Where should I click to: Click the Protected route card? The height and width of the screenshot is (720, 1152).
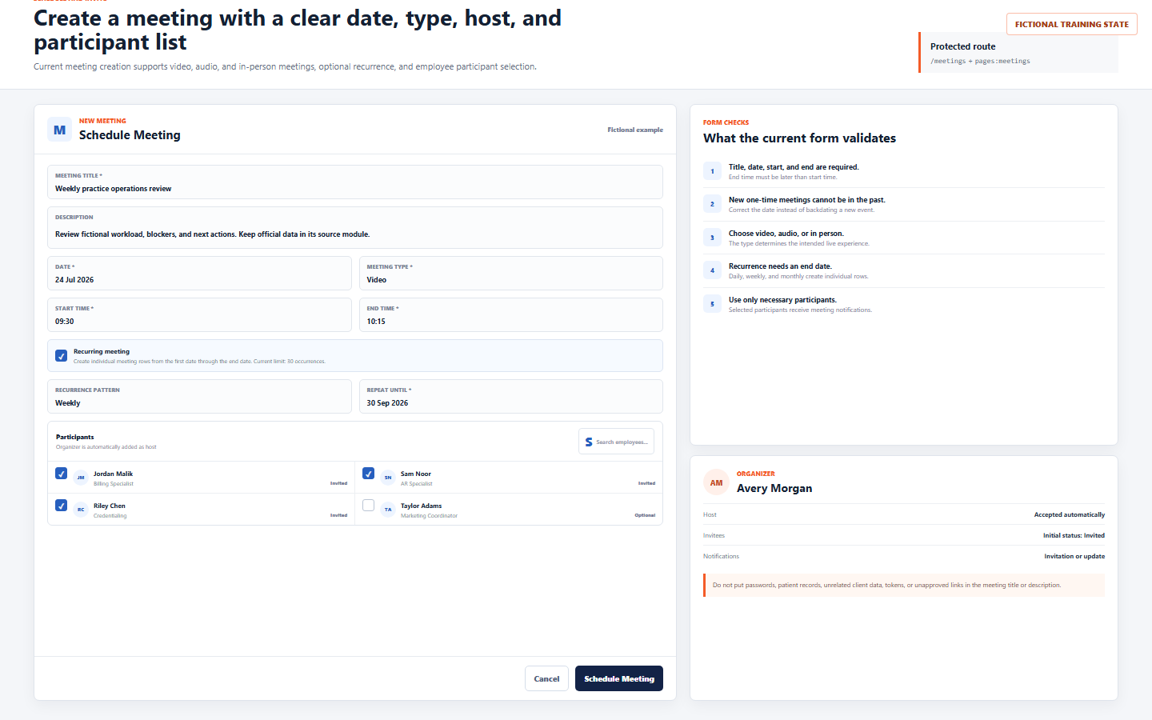click(1018, 53)
